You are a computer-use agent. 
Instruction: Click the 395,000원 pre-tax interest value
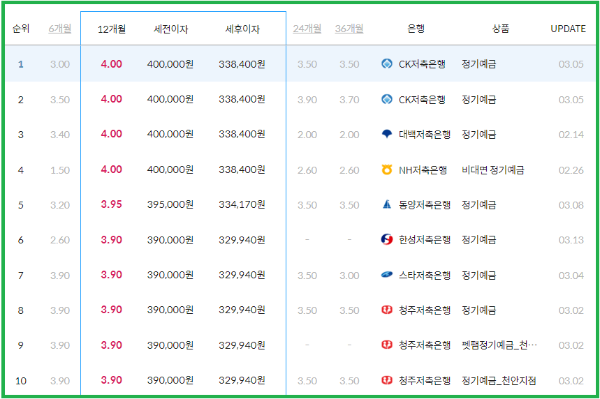click(x=170, y=204)
